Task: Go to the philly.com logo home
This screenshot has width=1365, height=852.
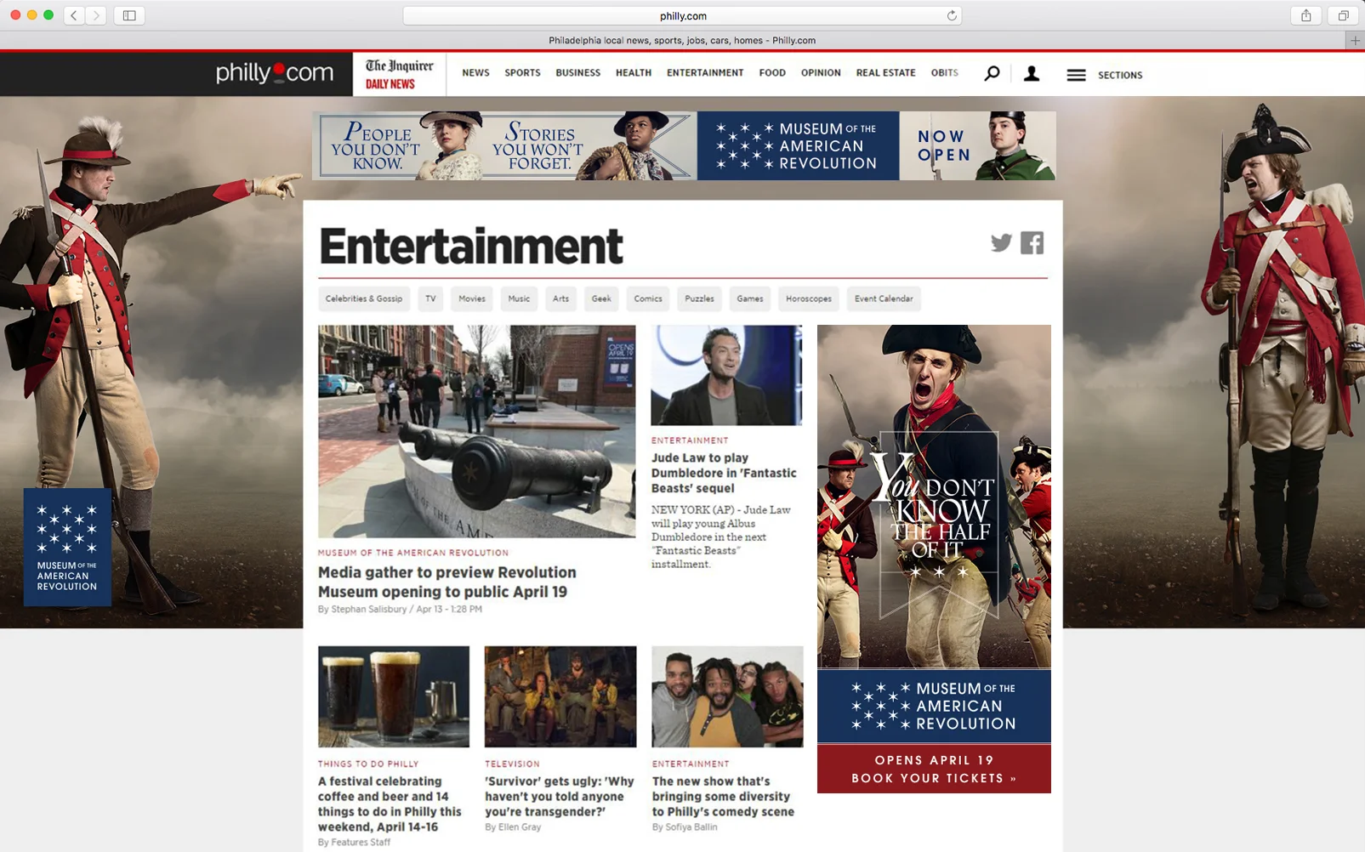Action: (274, 73)
